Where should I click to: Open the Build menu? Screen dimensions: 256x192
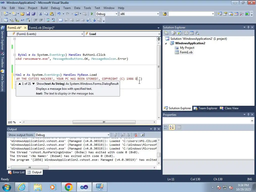tap(44, 8)
